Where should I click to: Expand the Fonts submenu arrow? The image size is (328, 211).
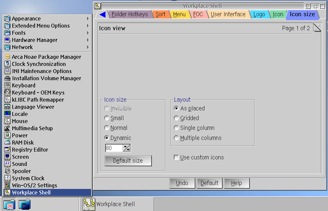coord(88,33)
